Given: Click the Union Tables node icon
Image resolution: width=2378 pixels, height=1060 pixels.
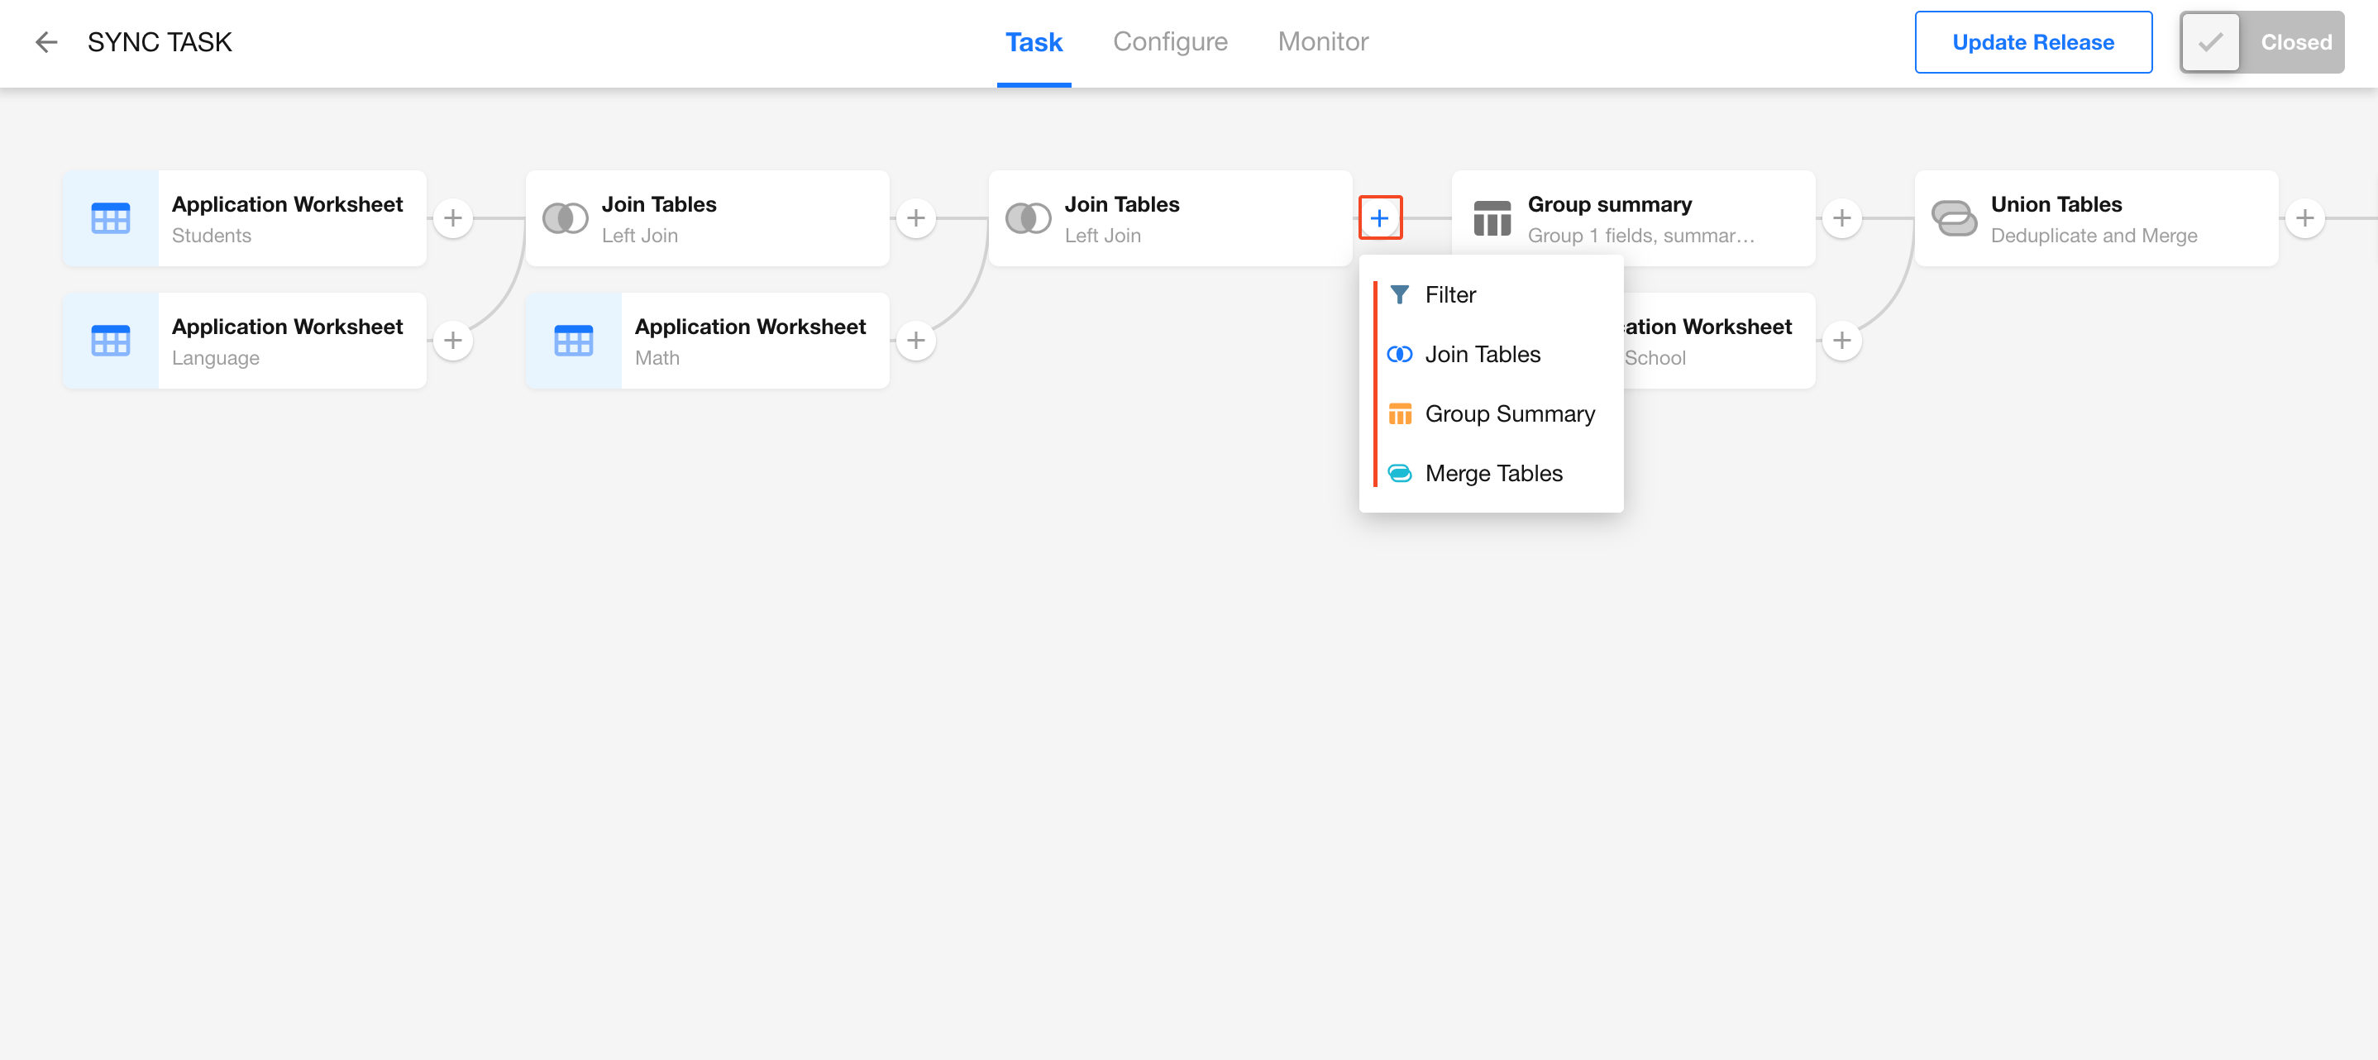Looking at the screenshot, I should pos(1953,219).
